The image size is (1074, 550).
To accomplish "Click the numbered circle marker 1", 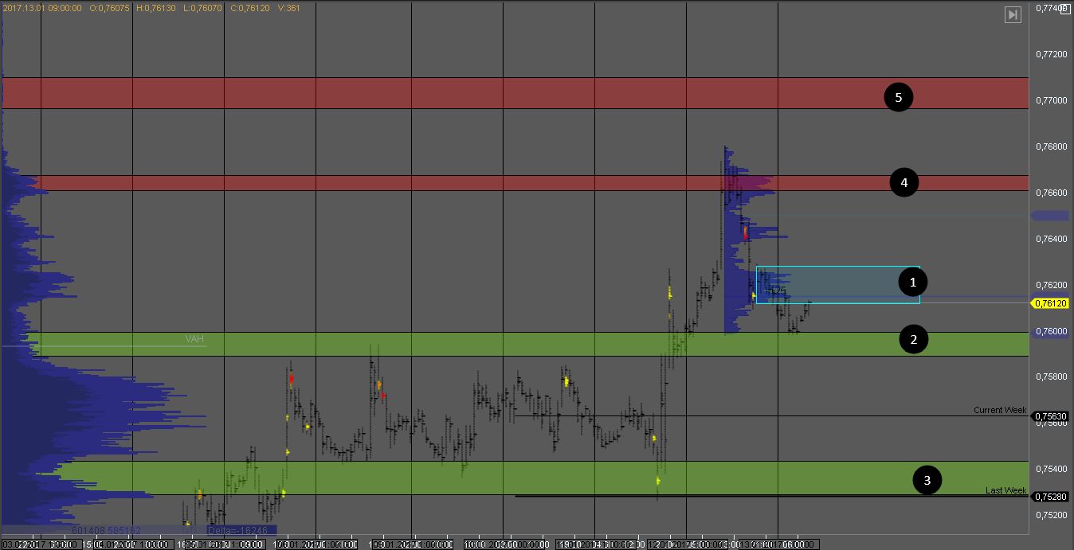I will point(913,282).
